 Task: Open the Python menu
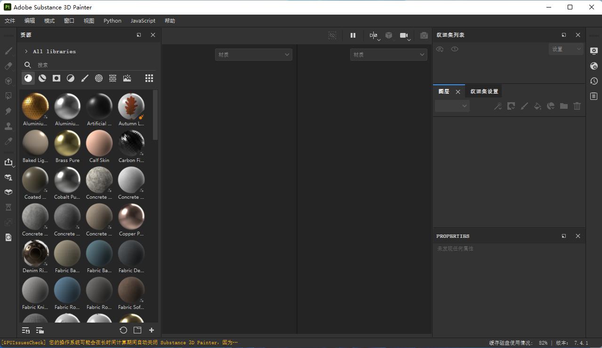[112, 21]
